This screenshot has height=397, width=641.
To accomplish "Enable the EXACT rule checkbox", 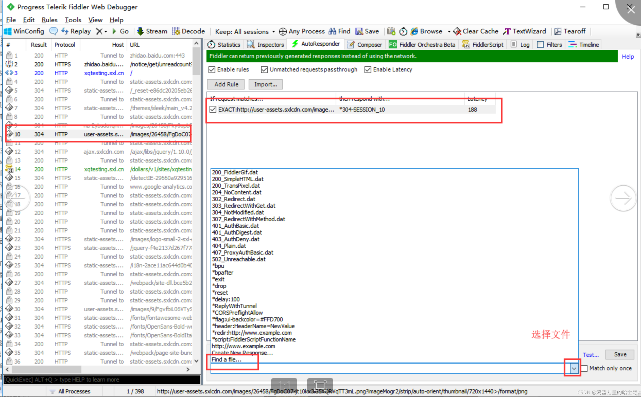I will tap(214, 109).
